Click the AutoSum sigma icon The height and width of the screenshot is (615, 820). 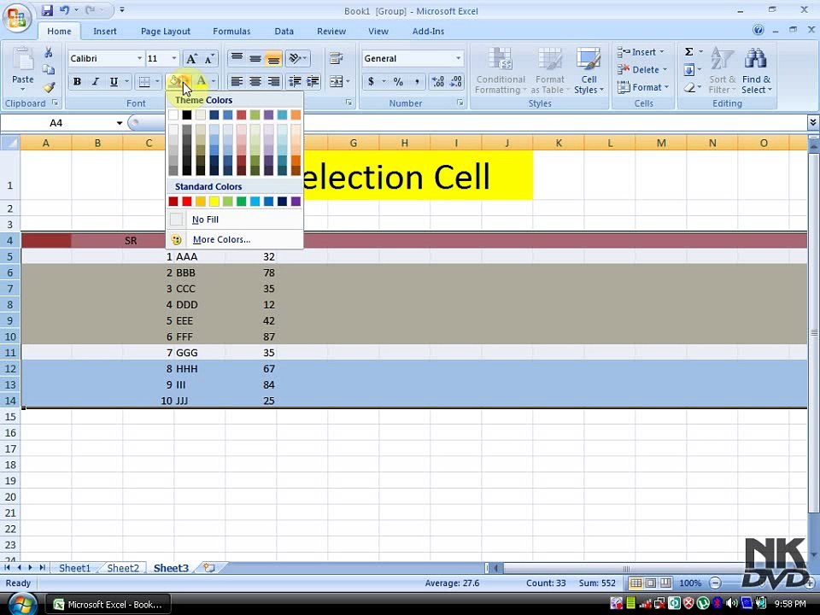pyautogui.click(x=689, y=52)
